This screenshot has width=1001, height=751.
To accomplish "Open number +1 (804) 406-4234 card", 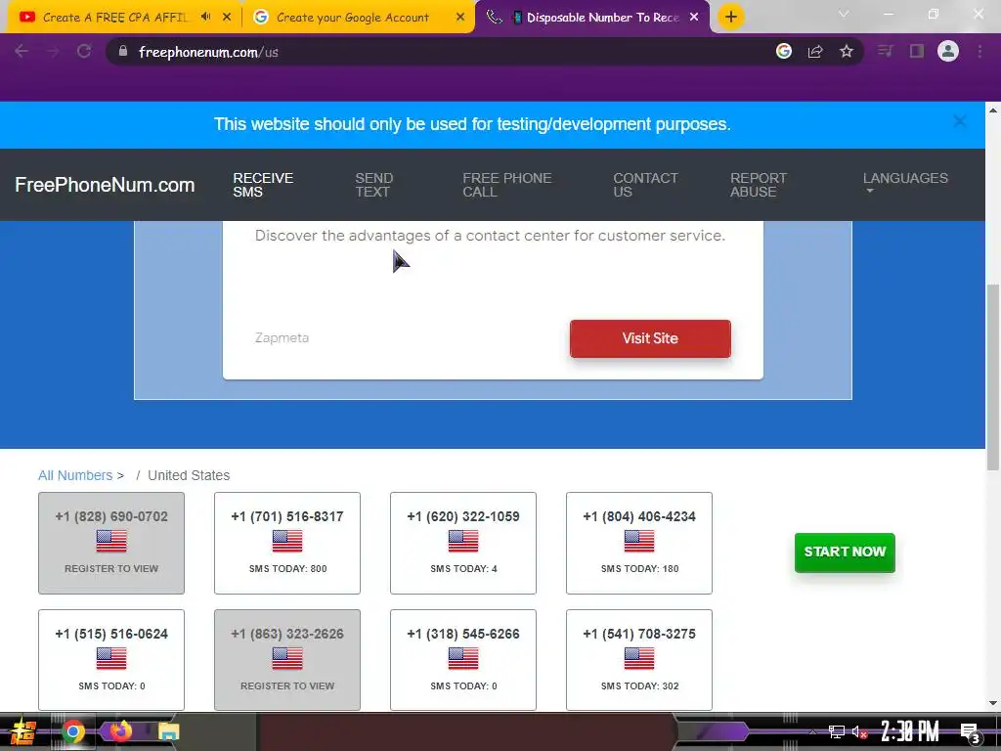I will coord(639,543).
